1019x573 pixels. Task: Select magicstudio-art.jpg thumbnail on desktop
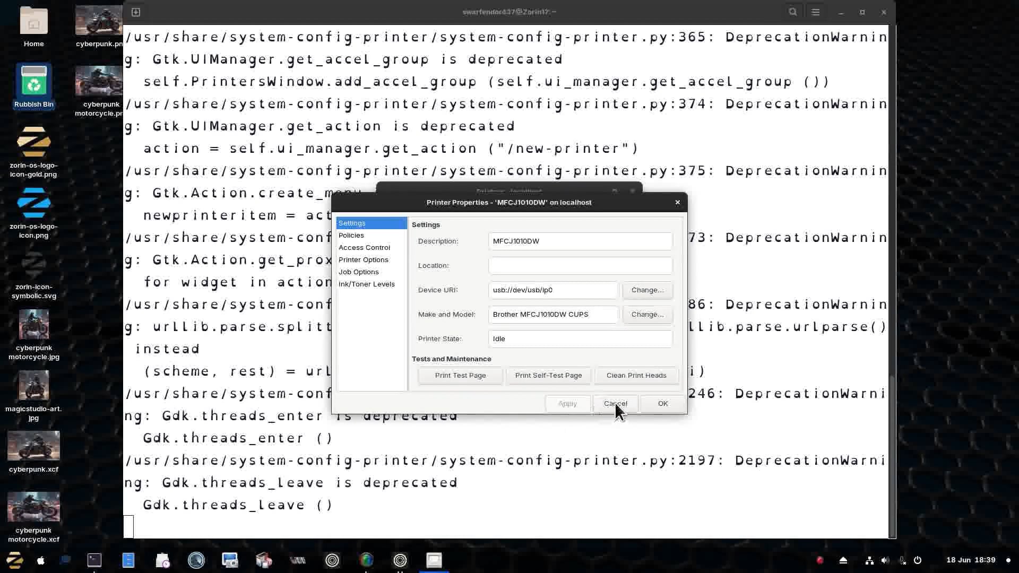pyautogui.click(x=33, y=396)
